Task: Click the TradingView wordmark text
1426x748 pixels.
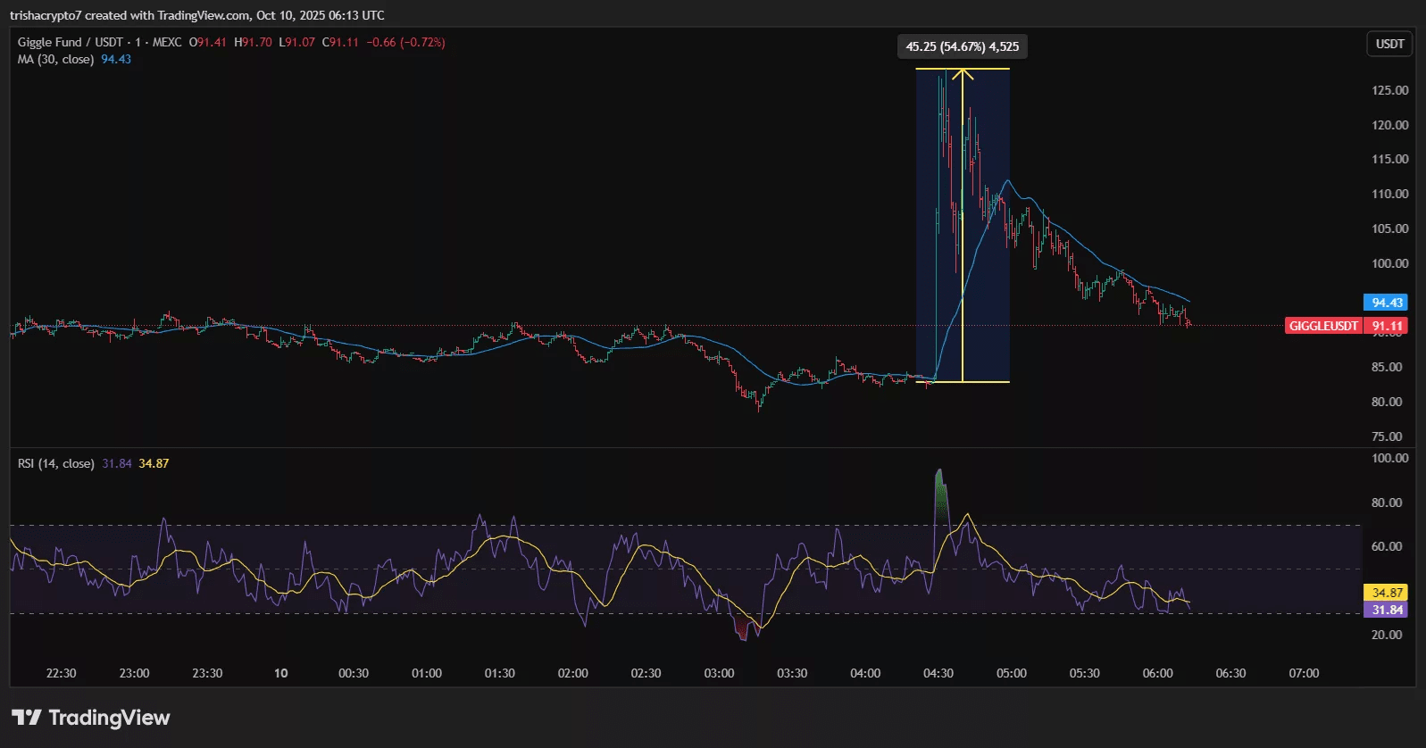Action: coord(109,718)
